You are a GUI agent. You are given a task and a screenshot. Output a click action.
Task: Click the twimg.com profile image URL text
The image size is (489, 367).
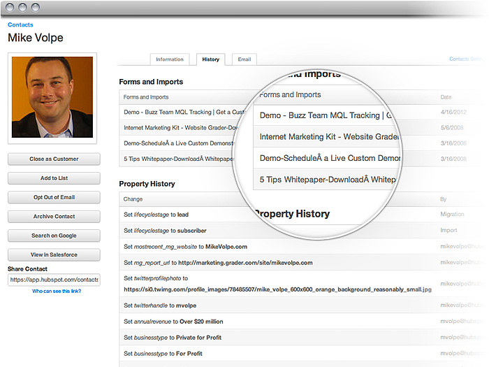click(277, 289)
